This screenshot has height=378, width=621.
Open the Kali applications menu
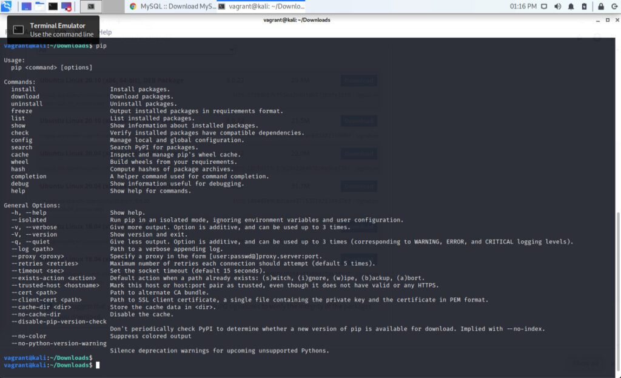[x=6, y=6]
